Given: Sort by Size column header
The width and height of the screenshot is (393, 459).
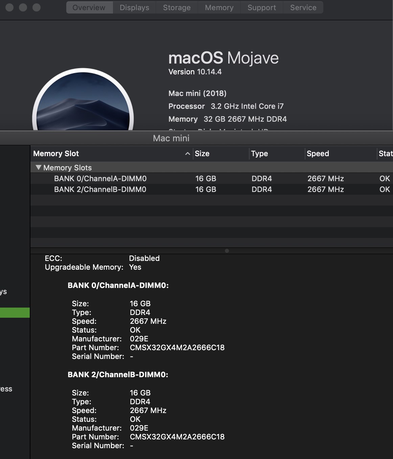Looking at the screenshot, I should tap(221, 153).
